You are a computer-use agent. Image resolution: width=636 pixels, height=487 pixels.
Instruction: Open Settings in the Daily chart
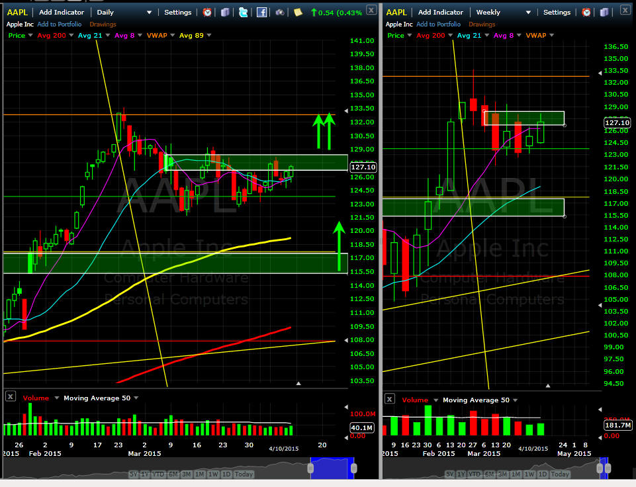coord(177,12)
